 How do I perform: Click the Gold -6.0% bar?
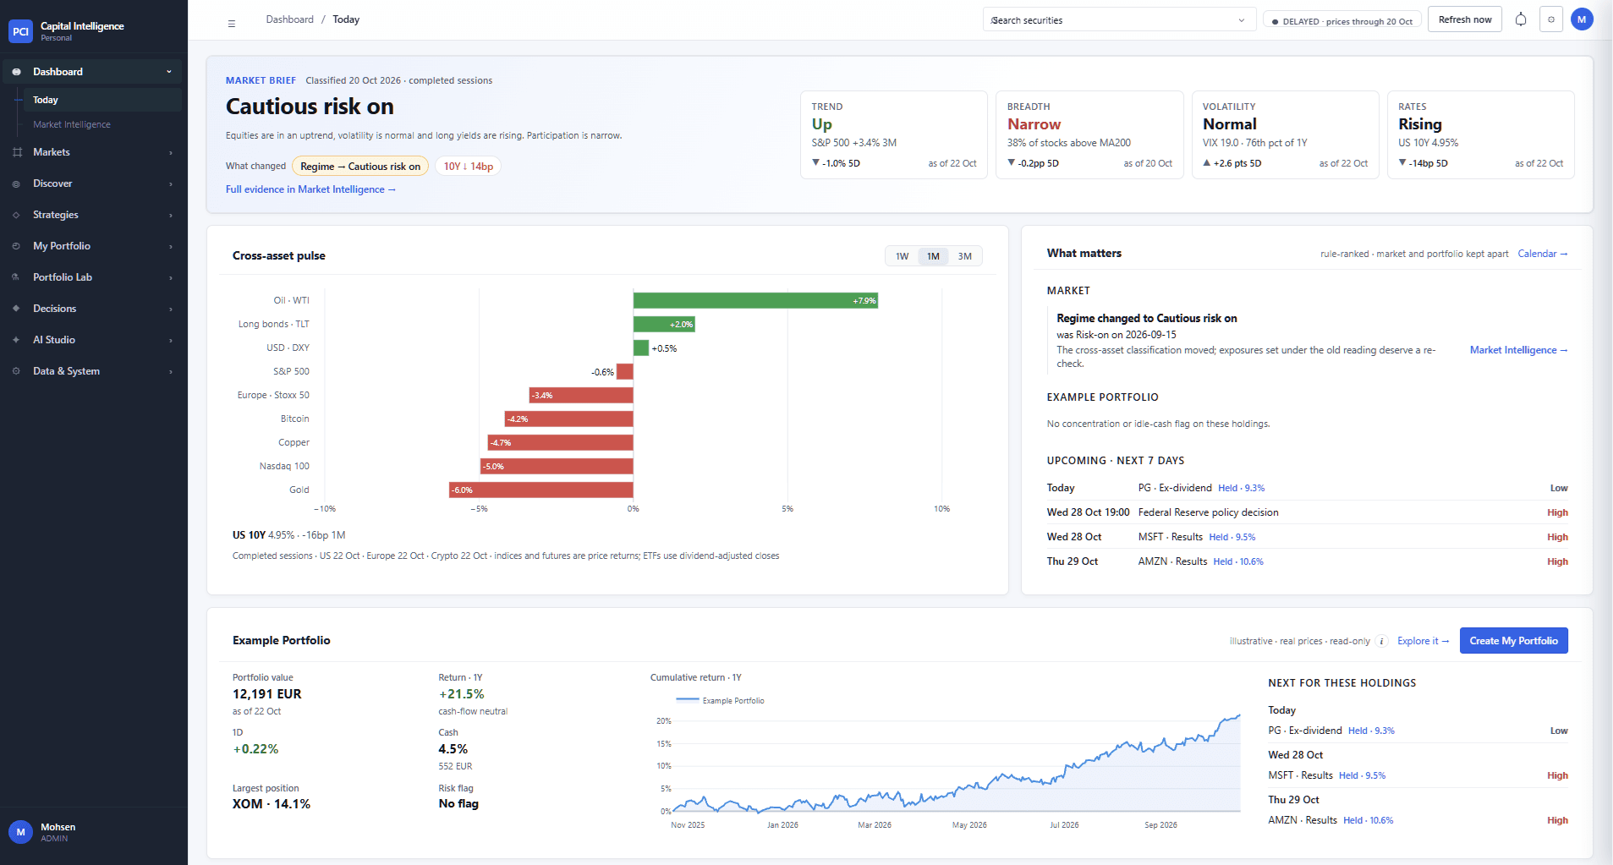pyautogui.click(x=541, y=490)
